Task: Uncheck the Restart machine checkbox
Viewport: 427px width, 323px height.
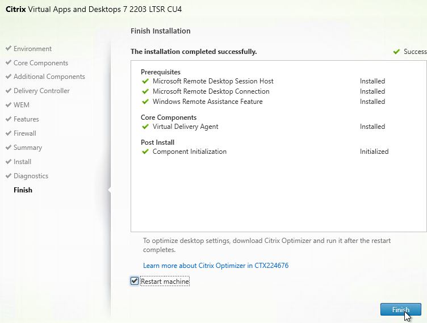Action: pos(135,281)
